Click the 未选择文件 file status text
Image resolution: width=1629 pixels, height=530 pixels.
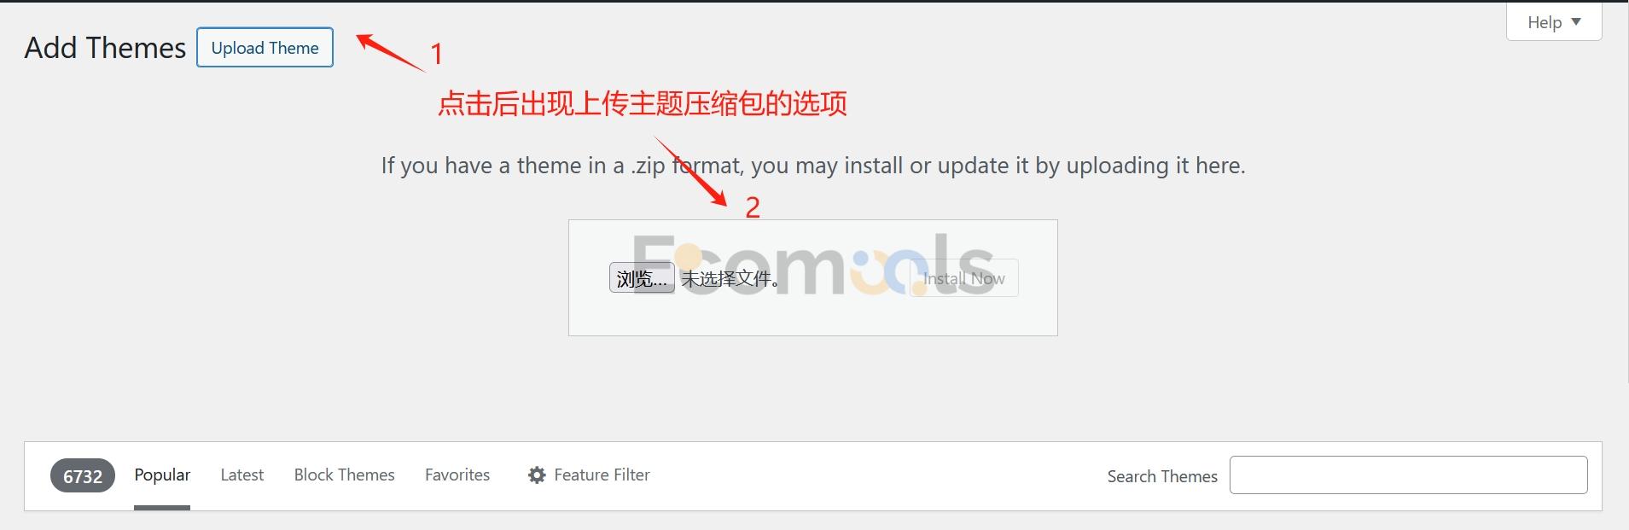(x=730, y=278)
